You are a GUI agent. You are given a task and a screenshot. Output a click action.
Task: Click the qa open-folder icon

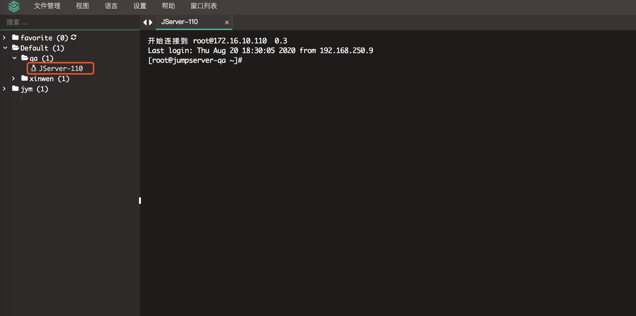[x=25, y=58]
